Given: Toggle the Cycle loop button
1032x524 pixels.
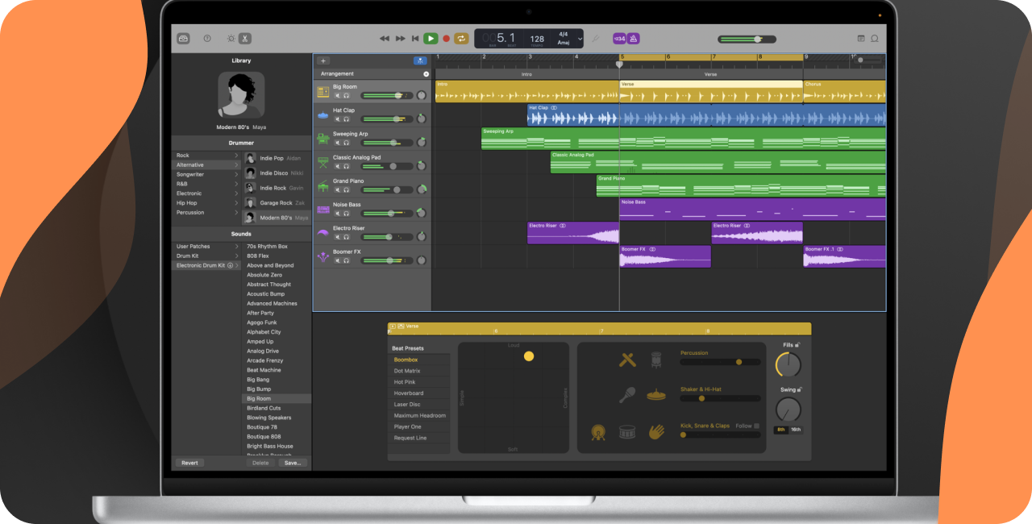Looking at the screenshot, I should coord(461,38).
